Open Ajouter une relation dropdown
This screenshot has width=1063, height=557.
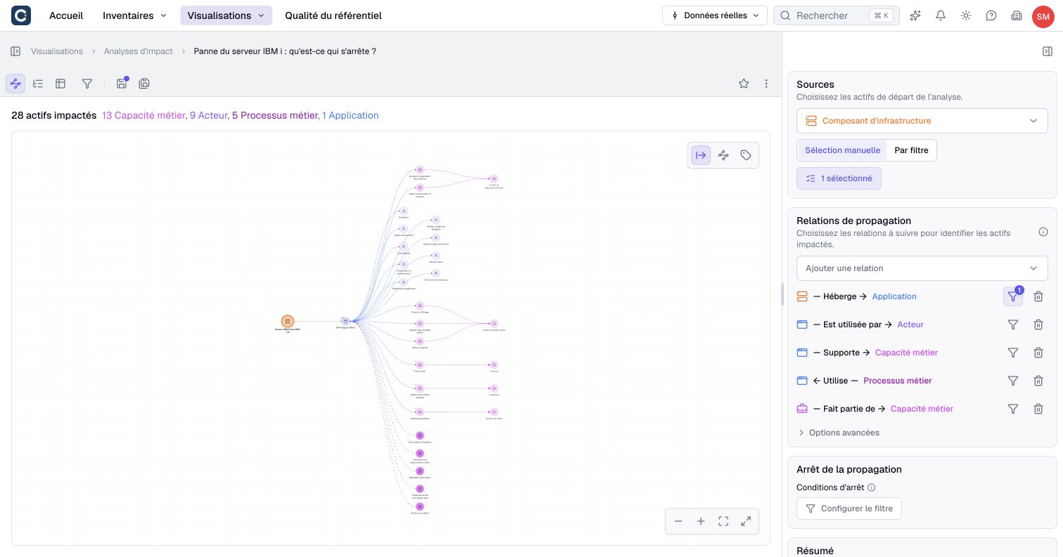point(922,268)
